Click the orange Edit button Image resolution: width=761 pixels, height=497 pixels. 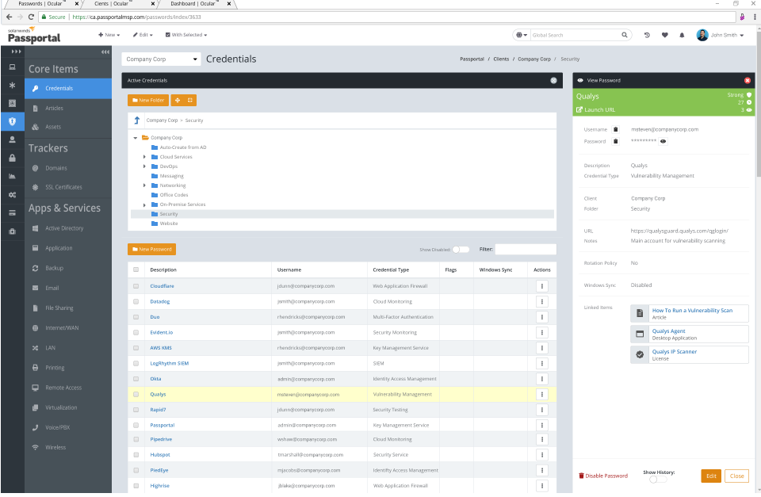pos(711,476)
